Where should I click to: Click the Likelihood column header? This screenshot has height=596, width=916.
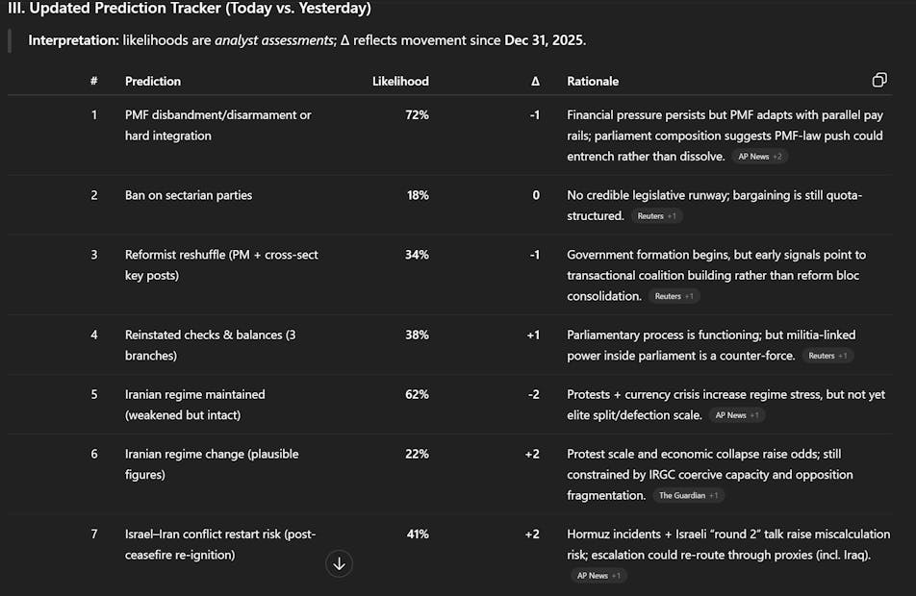(400, 82)
